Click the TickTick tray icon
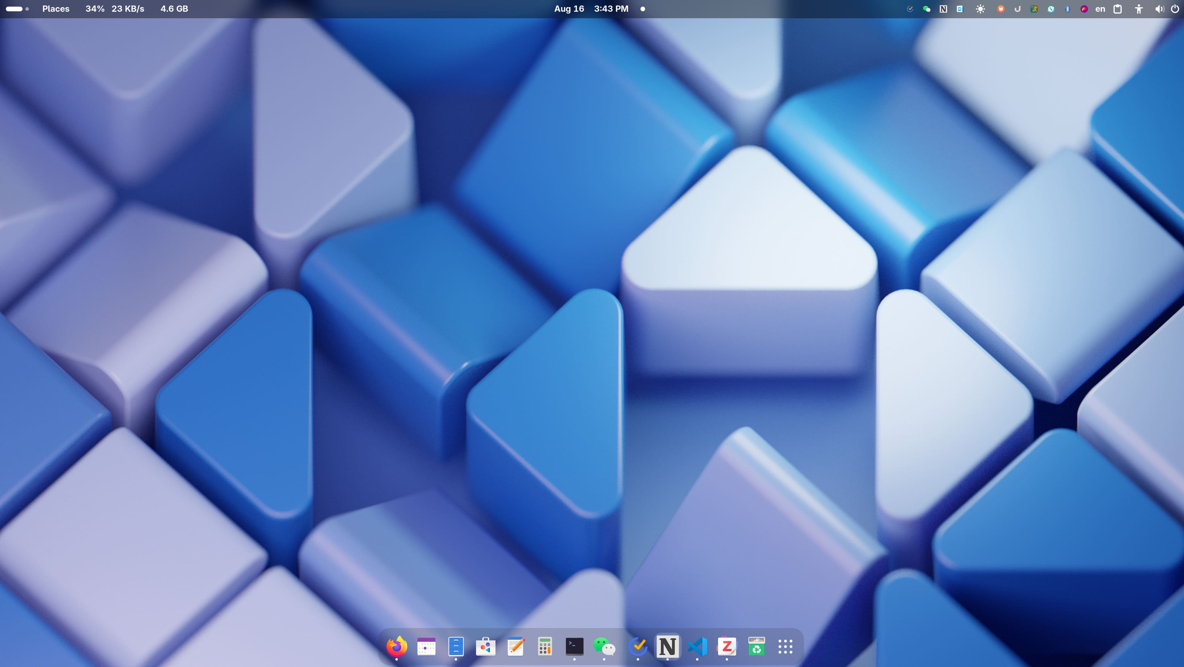1184x667 pixels. coord(909,9)
